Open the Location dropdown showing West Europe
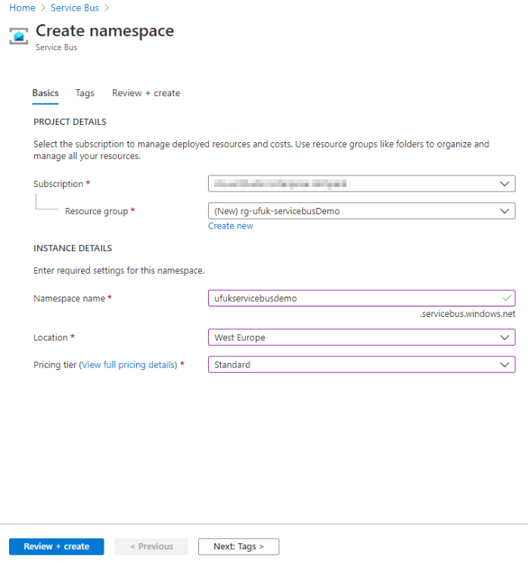The width and height of the screenshot is (528, 569). pos(362,337)
